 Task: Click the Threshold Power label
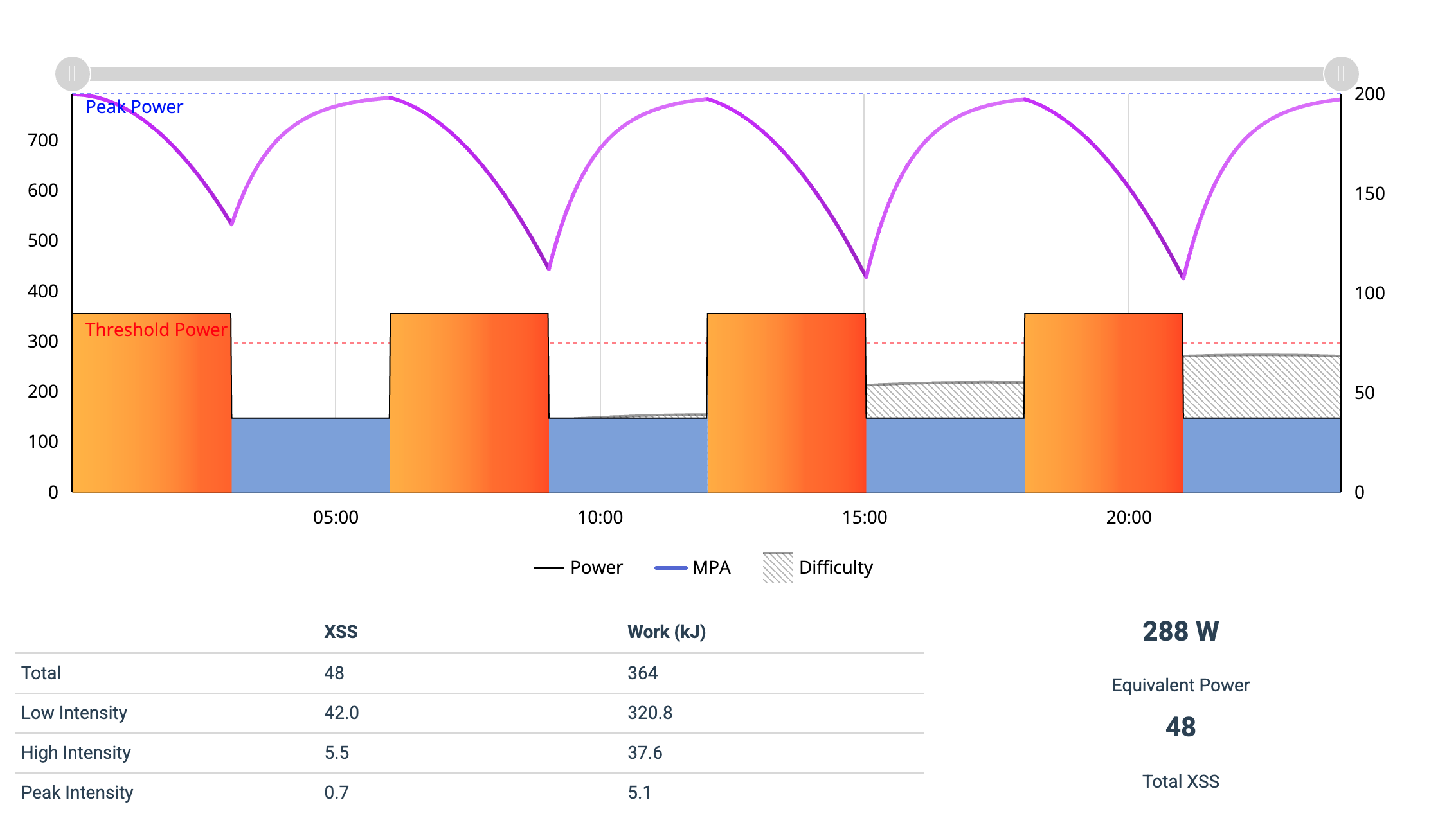(156, 330)
